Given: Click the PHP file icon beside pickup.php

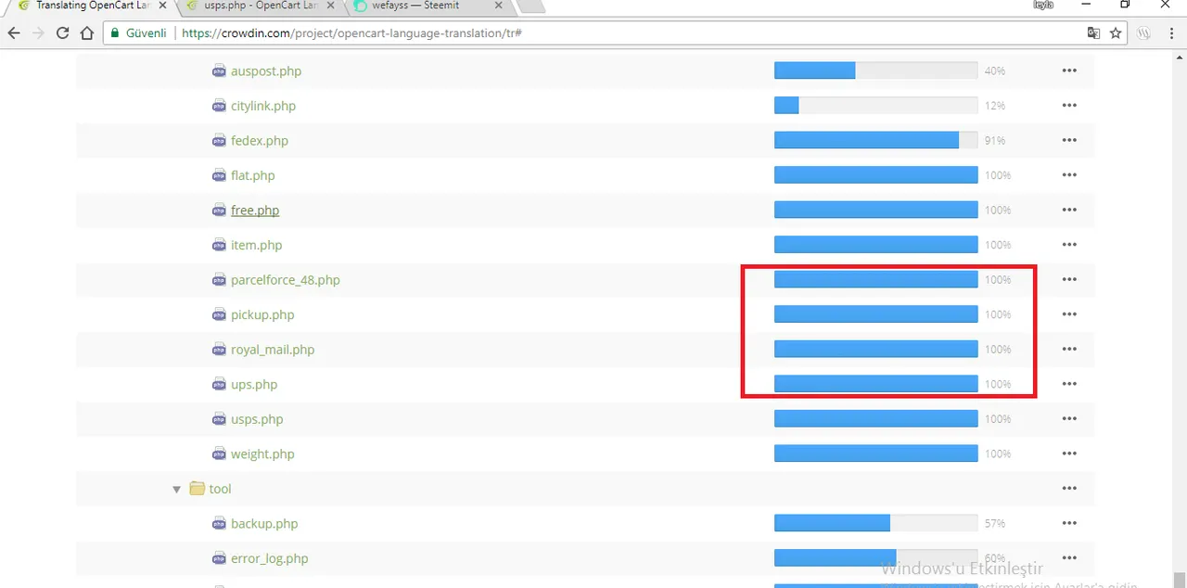Looking at the screenshot, I should (x=219, y=314).
